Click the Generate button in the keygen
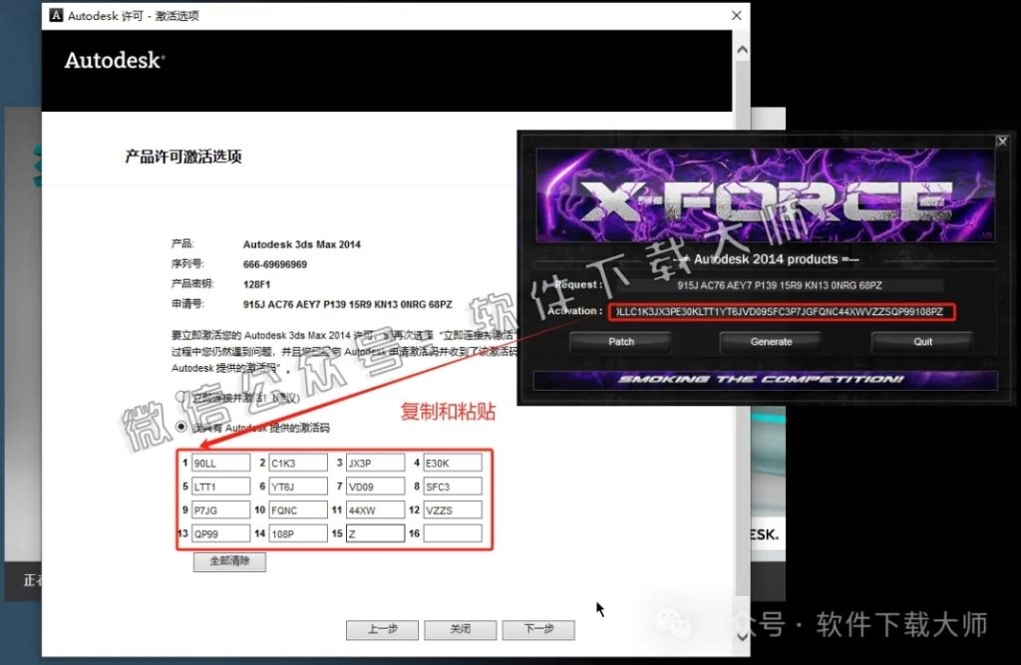 point(770,341)
